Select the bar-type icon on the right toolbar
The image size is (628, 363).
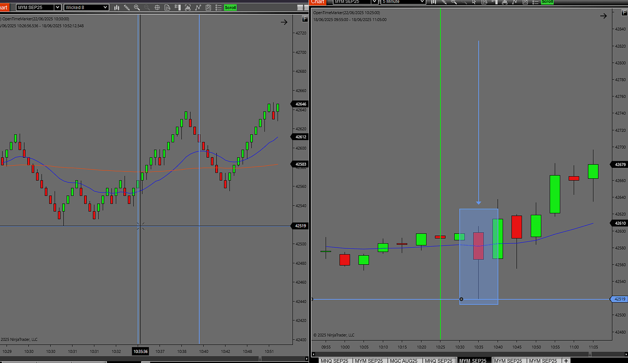(x=433, y=2)
